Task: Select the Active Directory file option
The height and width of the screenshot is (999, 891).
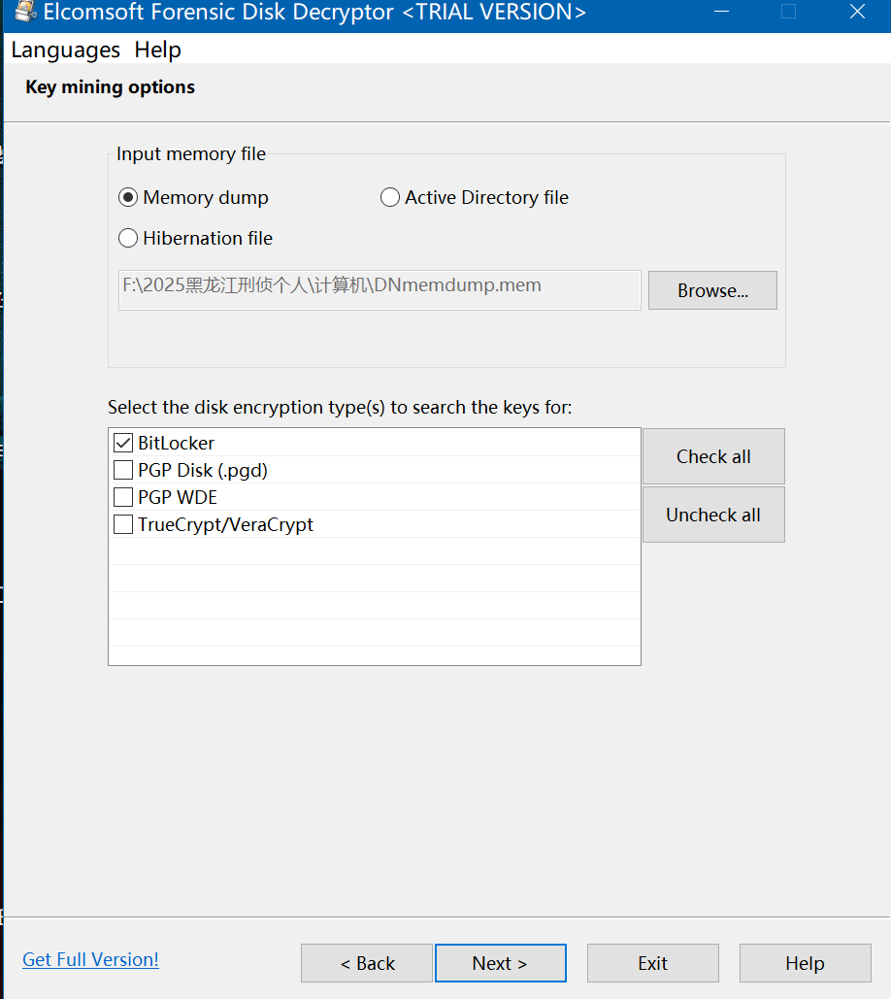Action: (390, 198)
